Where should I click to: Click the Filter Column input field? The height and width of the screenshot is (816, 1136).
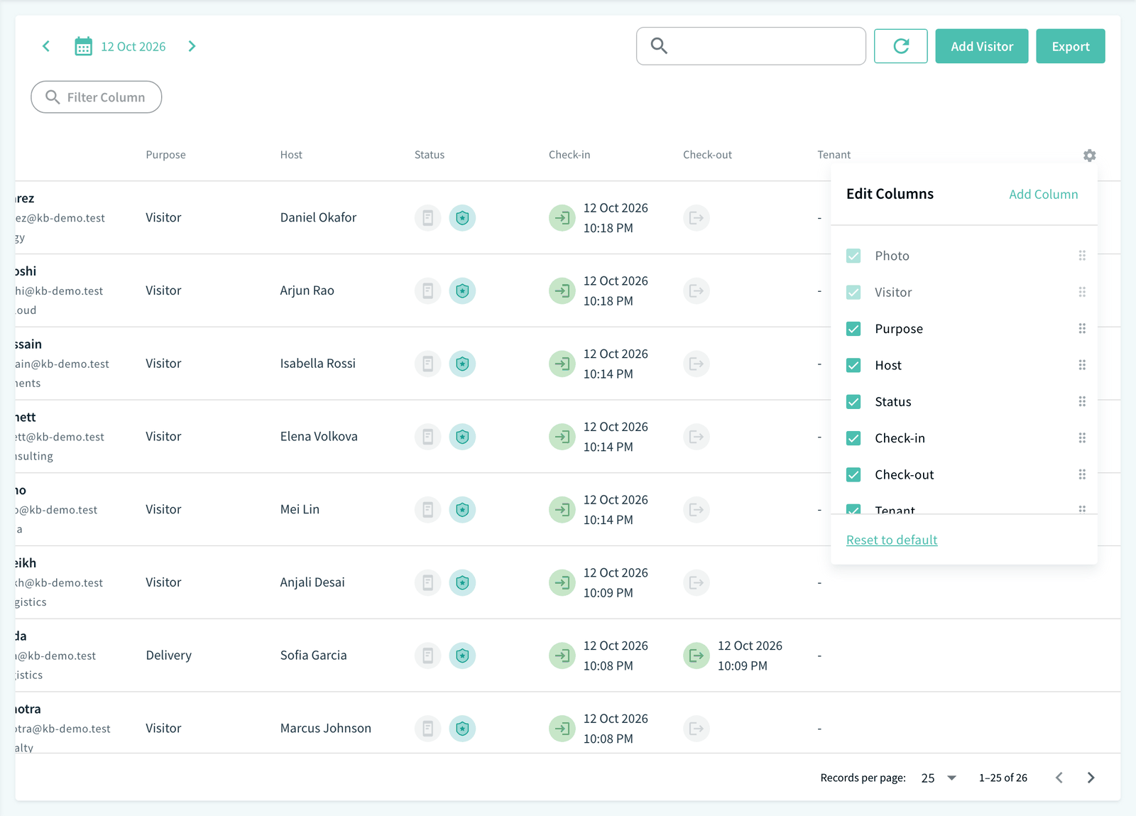coord(97,97)
